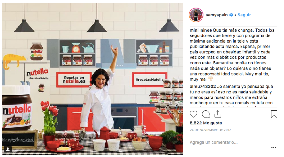
Task: Open comments using the speech bubble icon
Action: click(x=206, y=114)
